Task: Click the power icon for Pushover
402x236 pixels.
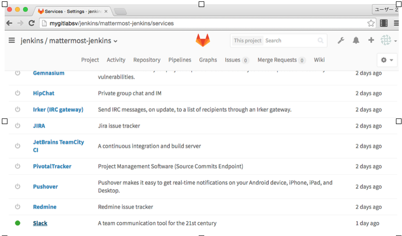Action: [17, 186]
